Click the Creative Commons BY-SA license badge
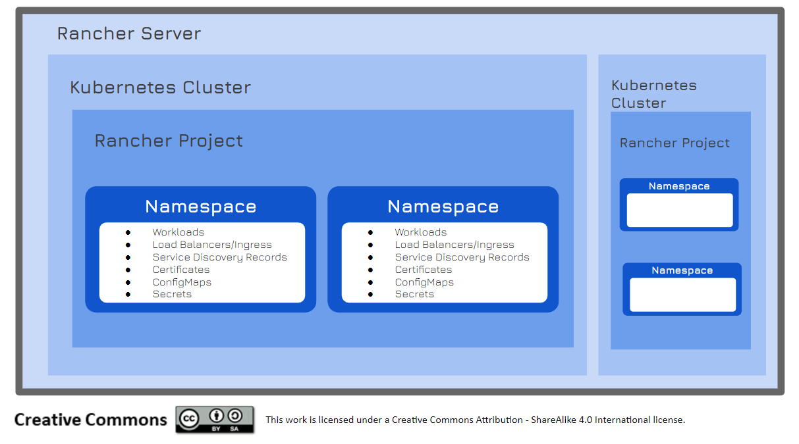Image resolution: width=799 pixels, height=444 pixels. pos(215,420)
